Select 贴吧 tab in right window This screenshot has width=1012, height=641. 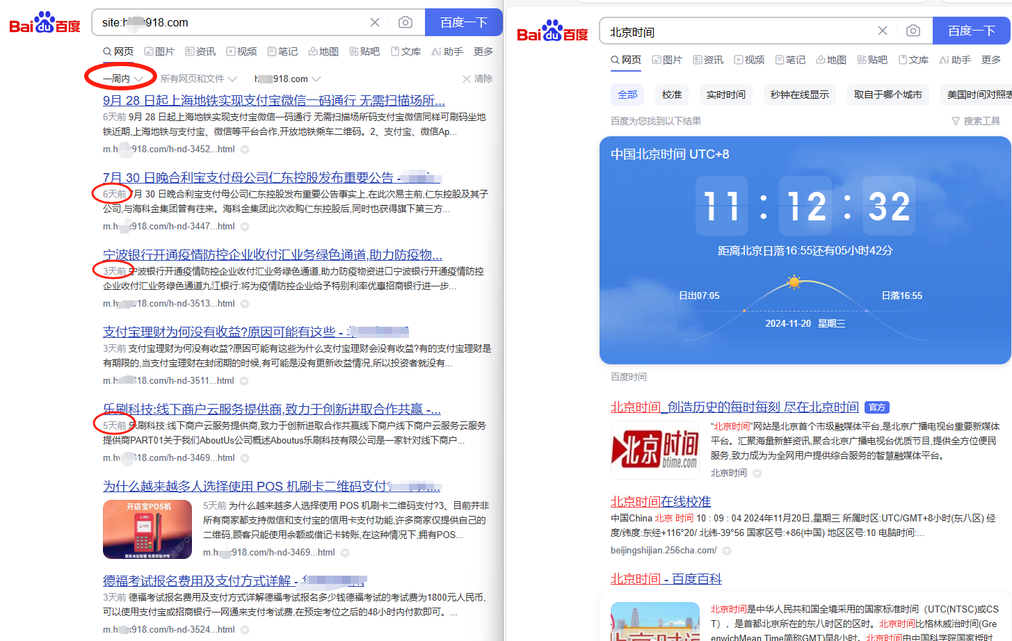(872, 60)
